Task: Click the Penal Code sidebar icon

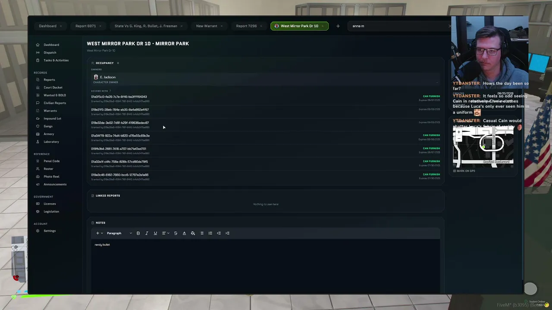Action: (38, 161)
